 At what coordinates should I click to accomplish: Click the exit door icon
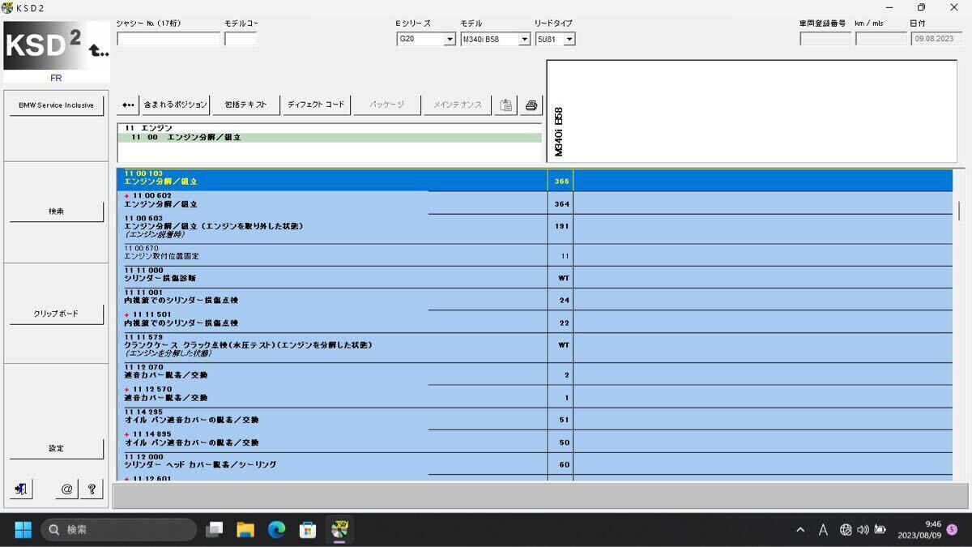[22, 489]
